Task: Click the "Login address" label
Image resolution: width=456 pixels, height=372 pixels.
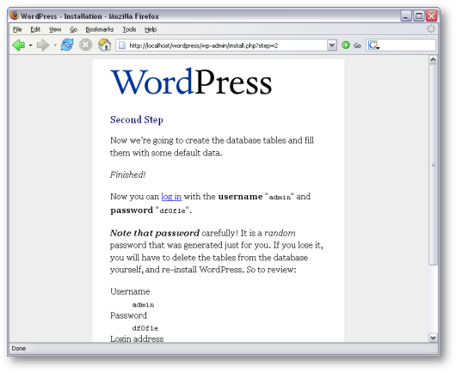Action: click(137, 338)
